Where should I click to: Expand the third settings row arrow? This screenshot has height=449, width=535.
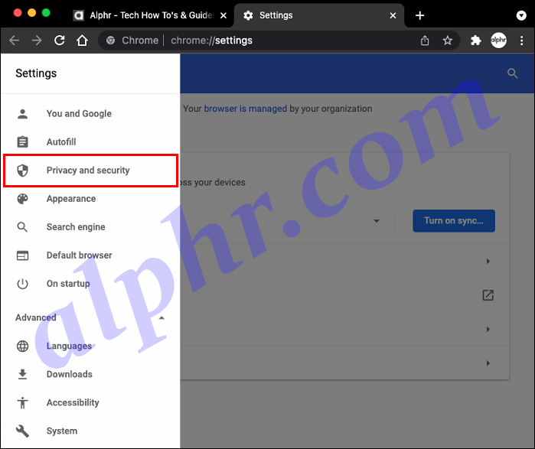(x=488, y=329)
